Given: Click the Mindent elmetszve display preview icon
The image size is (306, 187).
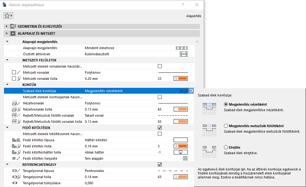Looking at the screenshot, I should [182, 48].
